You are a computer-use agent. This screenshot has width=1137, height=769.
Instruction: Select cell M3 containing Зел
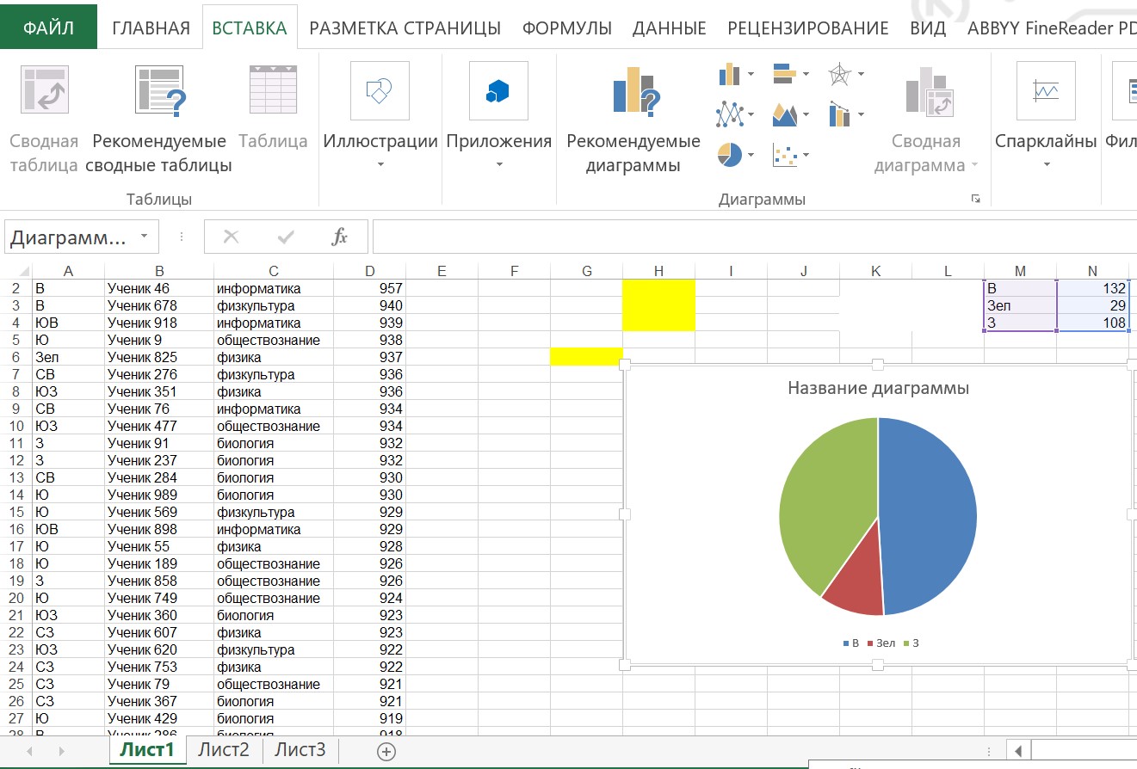click(1020, 305)
